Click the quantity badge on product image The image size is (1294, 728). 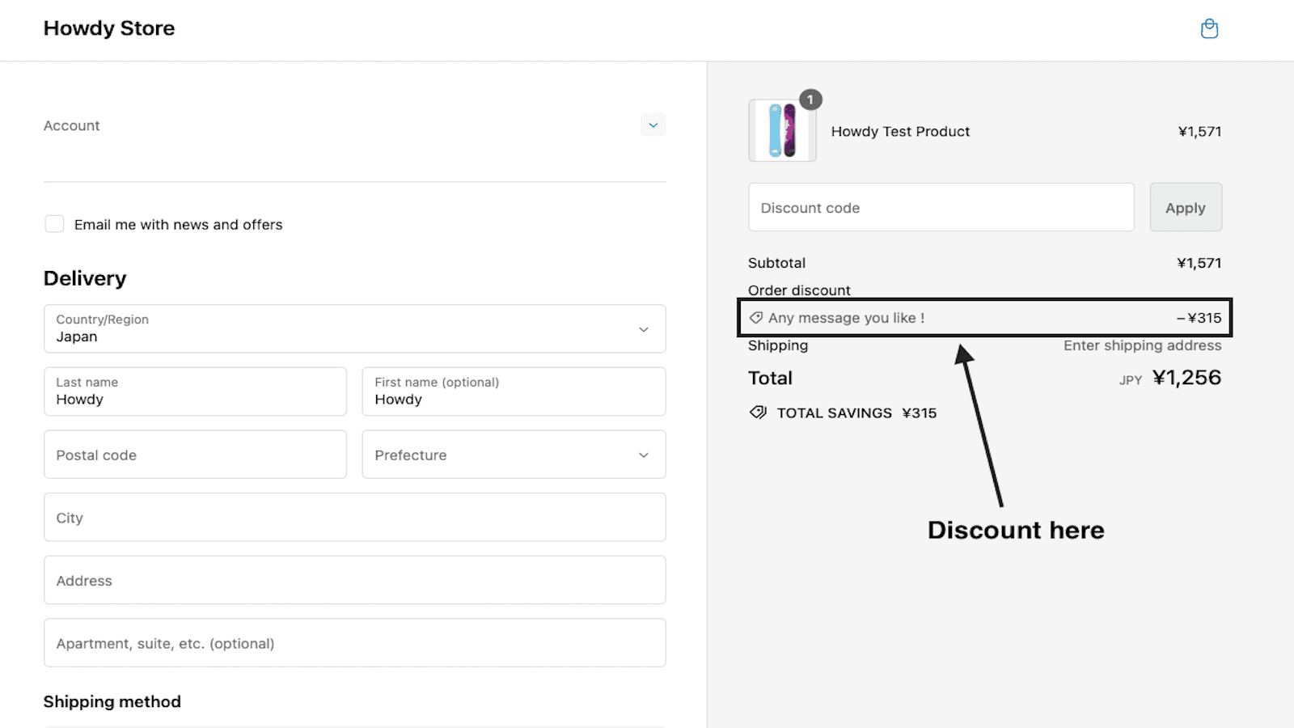(810, 100)
